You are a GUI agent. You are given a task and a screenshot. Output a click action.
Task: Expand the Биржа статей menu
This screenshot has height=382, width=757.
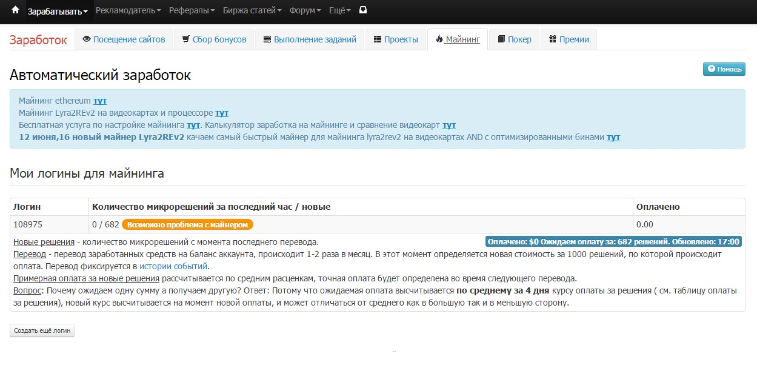coord(252,10)
